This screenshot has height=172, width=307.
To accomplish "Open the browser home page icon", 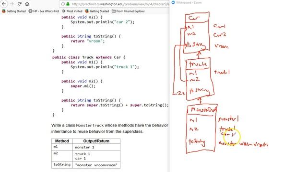I will 27,4.
